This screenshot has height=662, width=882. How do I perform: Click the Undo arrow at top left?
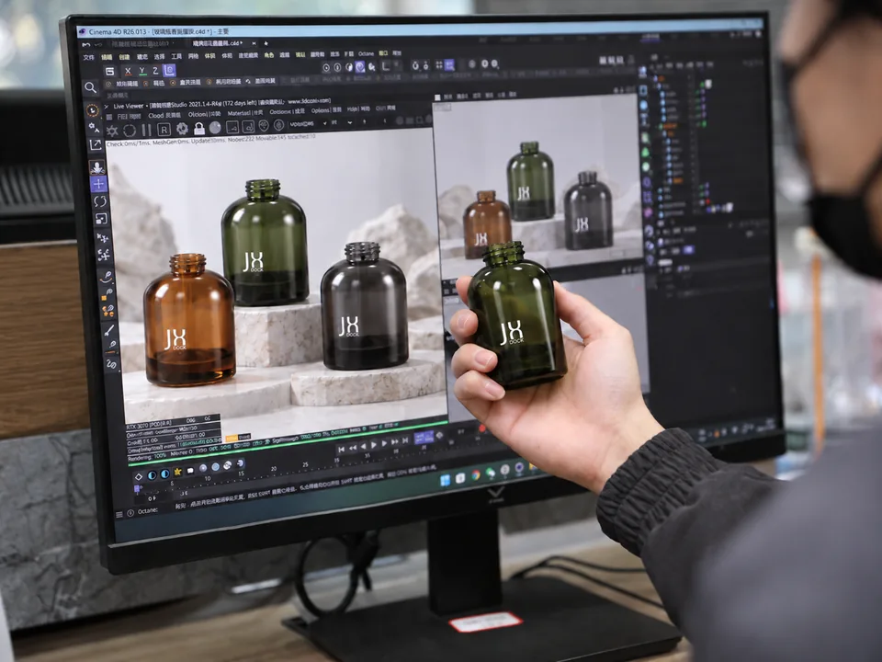(x=85, y=44)
